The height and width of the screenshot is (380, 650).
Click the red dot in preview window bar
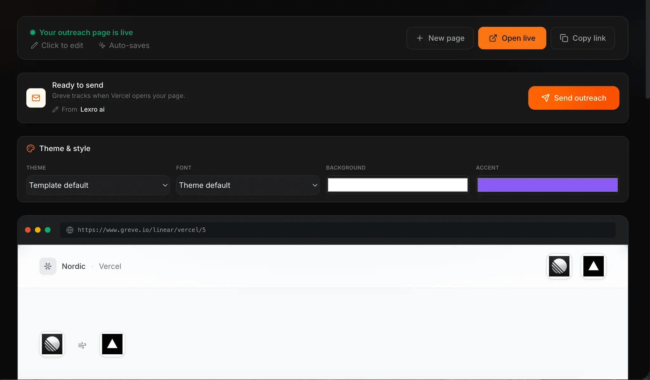(28, 230)
